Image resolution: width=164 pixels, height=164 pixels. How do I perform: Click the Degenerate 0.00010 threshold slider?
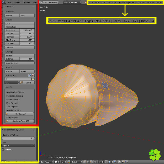(x=27, y=30)
